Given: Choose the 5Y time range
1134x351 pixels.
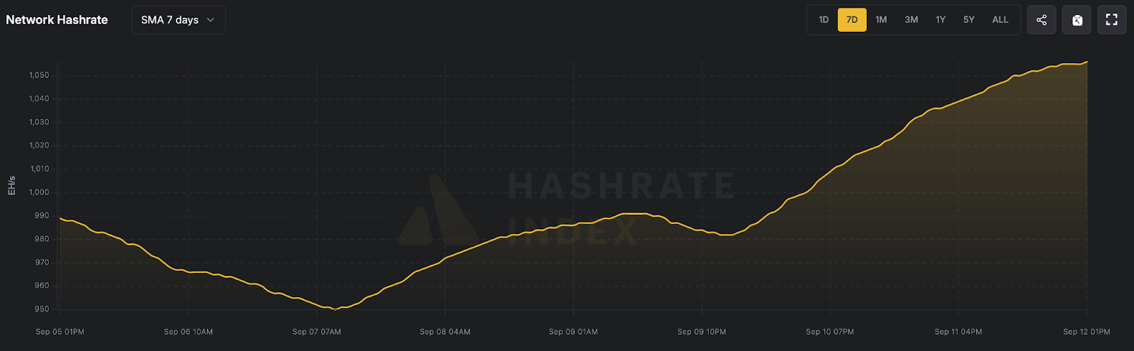Looking at the screenshot, I should tap(969, 20).
